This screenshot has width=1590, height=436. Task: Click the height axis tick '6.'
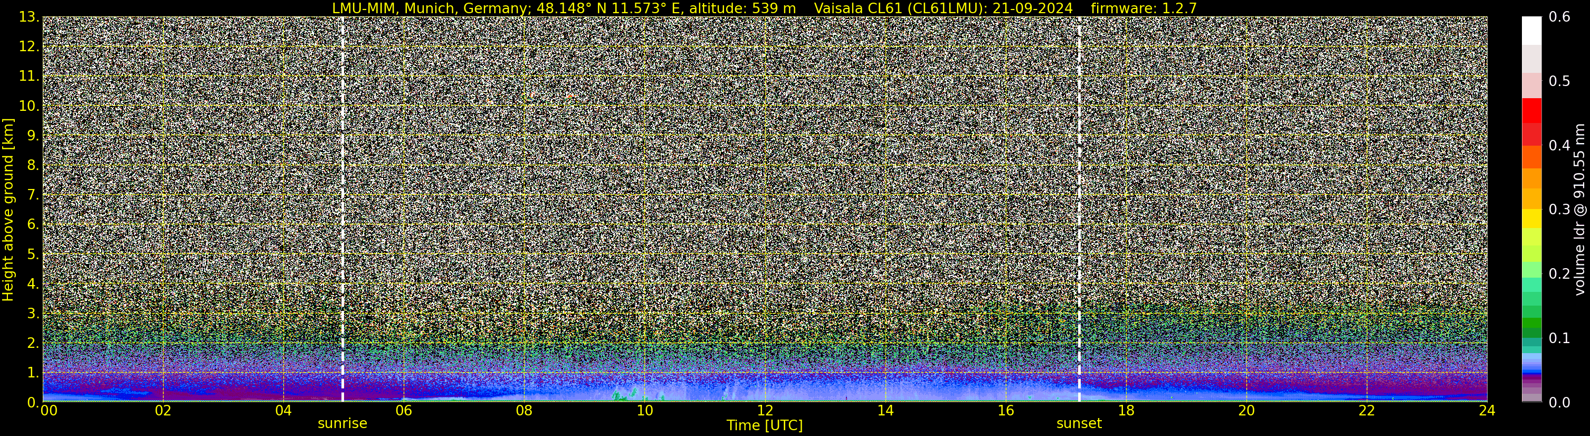click(33, 224)
